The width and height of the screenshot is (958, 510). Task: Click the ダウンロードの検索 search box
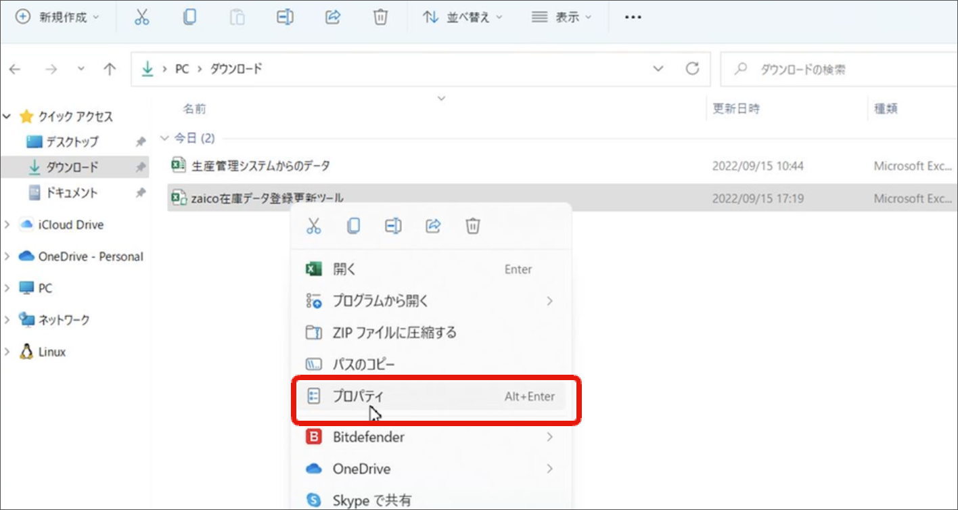pyautogui.click(x=839, y=69)
